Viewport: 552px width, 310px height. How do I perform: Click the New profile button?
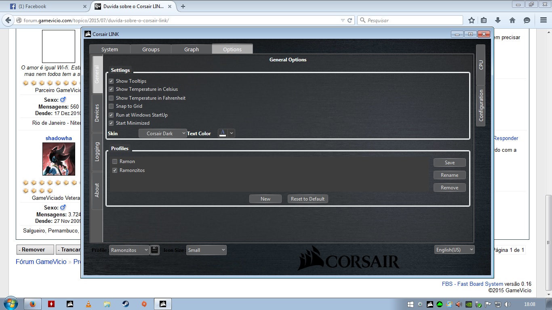point(265,199)
